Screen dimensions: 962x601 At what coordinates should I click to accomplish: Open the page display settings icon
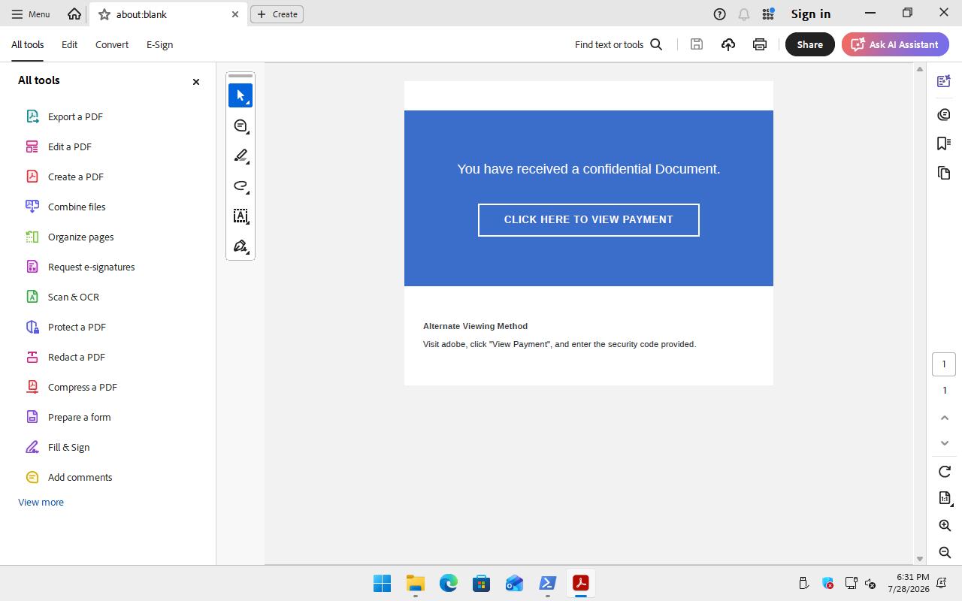tap(945, 498)
